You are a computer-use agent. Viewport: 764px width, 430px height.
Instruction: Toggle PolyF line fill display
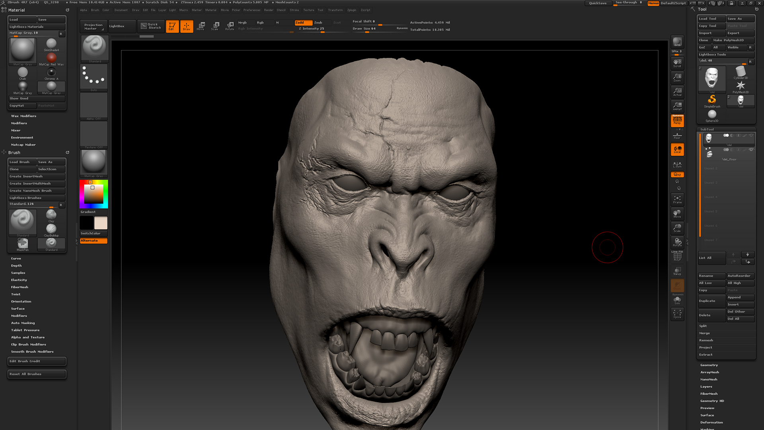pos(677,256)
